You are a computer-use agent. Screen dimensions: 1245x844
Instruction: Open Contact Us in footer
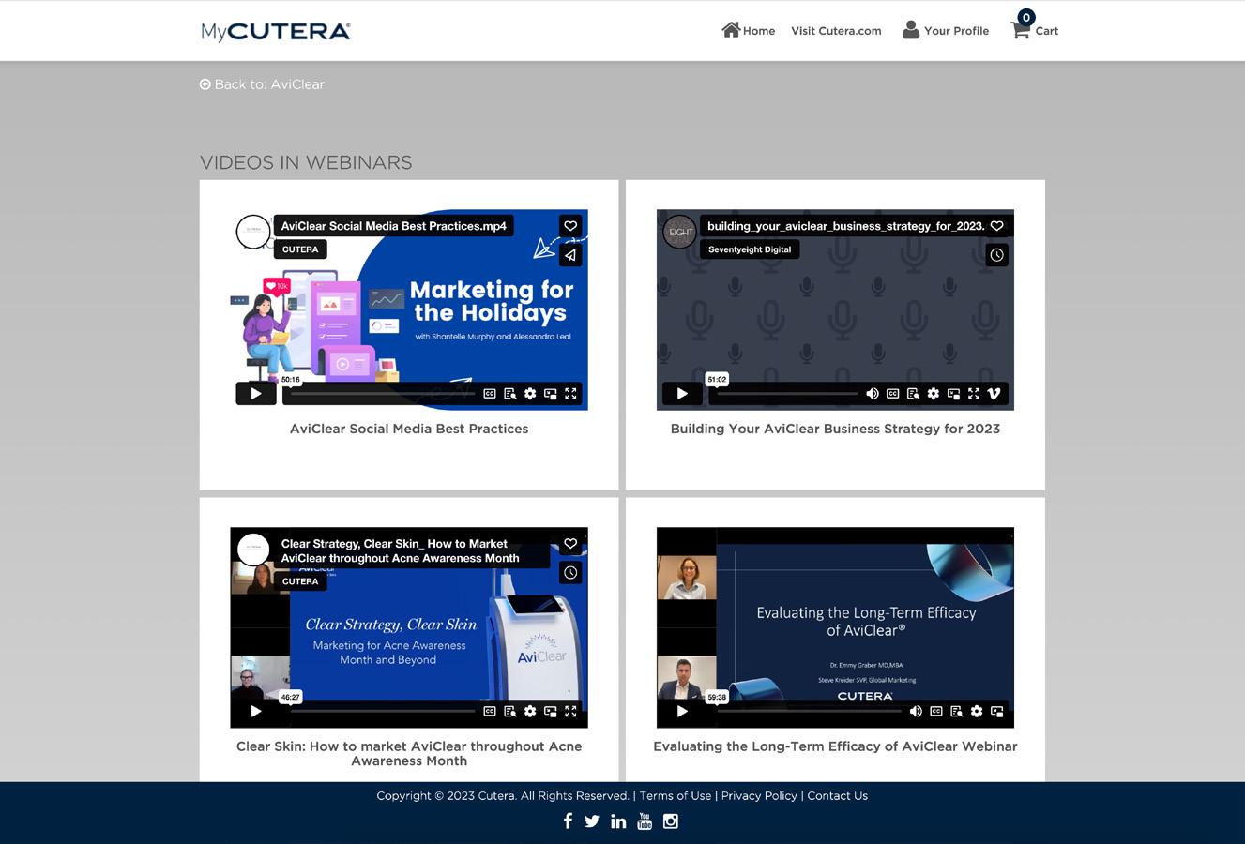838,796
